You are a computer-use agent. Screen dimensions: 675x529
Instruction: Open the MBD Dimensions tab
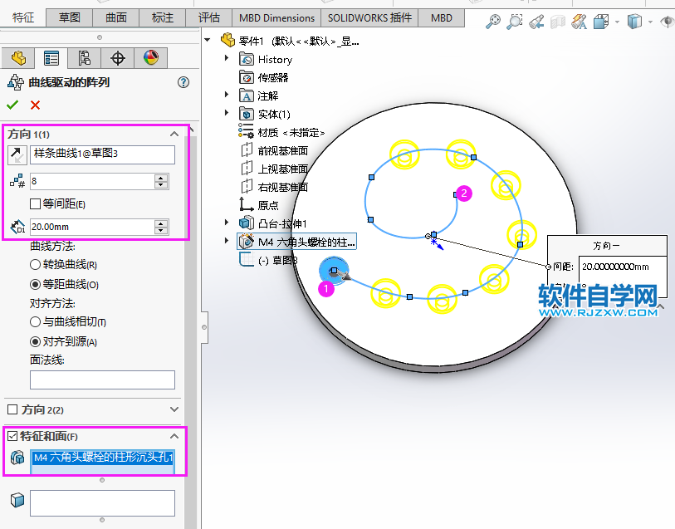point(276,17)
